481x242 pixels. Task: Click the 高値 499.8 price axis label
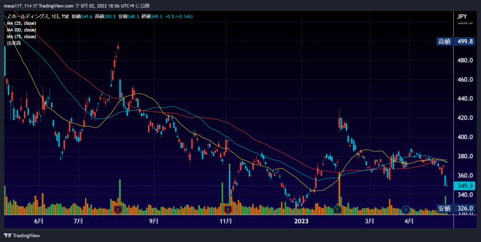coord(456,41)
